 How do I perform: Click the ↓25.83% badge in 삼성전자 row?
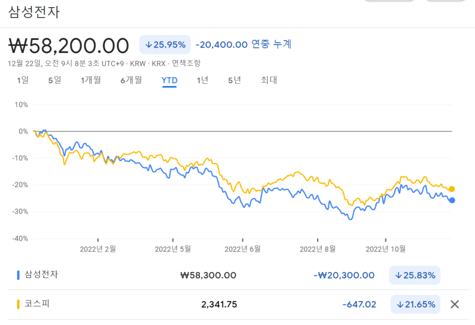pyautogui.click(x=414, y=275)
